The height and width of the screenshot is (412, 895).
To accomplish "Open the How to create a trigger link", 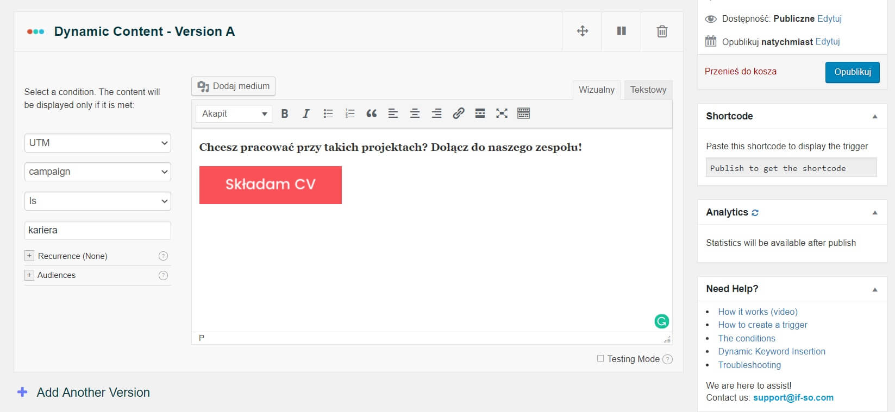I will [x=762, y=325].
